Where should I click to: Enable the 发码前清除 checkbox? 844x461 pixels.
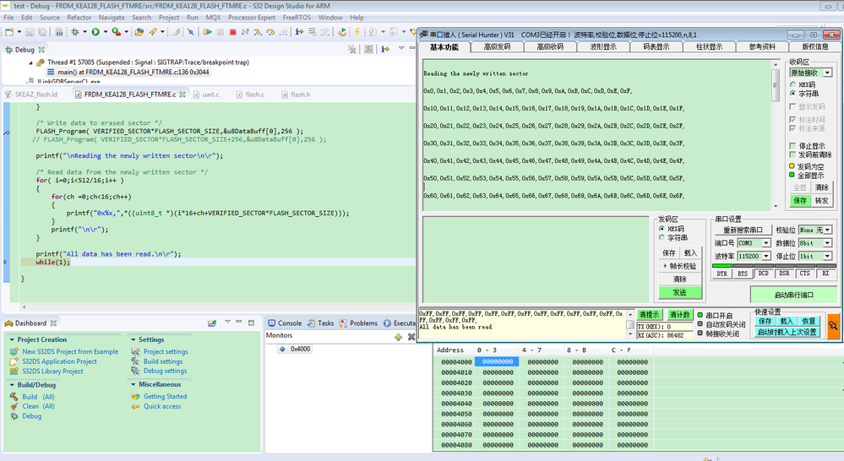(792, 155)
